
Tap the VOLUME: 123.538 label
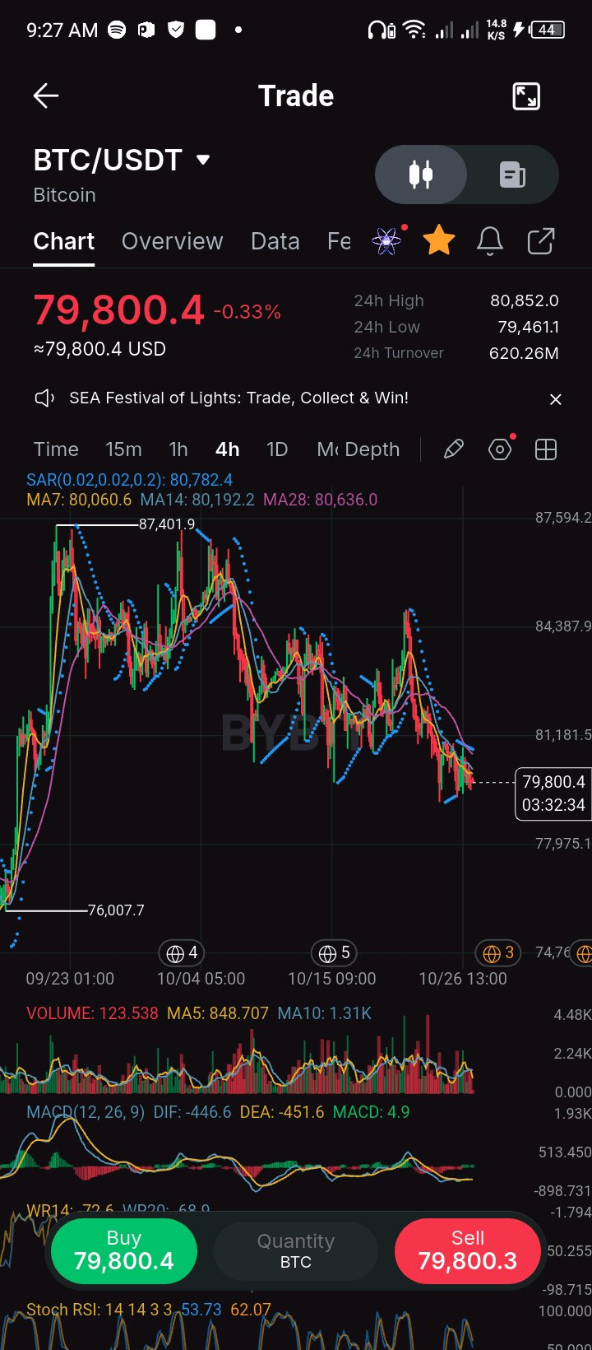[x=92, y=1013]
